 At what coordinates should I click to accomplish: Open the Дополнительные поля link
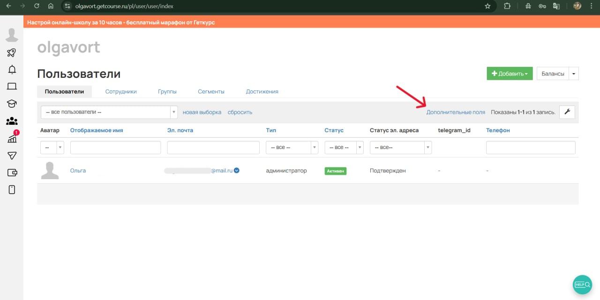coord(455,112)
